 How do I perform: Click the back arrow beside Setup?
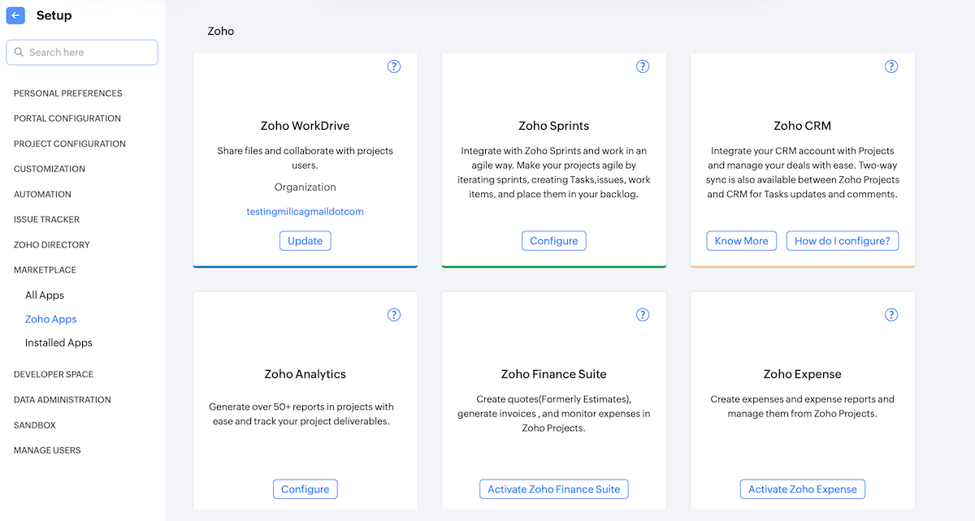(15, 15)
